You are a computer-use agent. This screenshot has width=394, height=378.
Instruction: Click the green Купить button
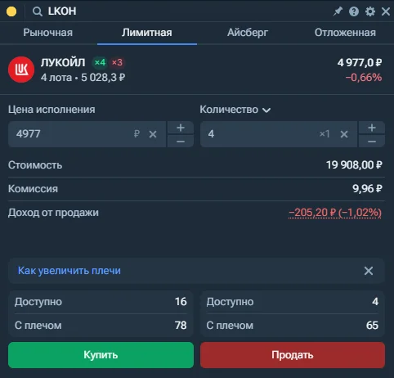(101, 355)
